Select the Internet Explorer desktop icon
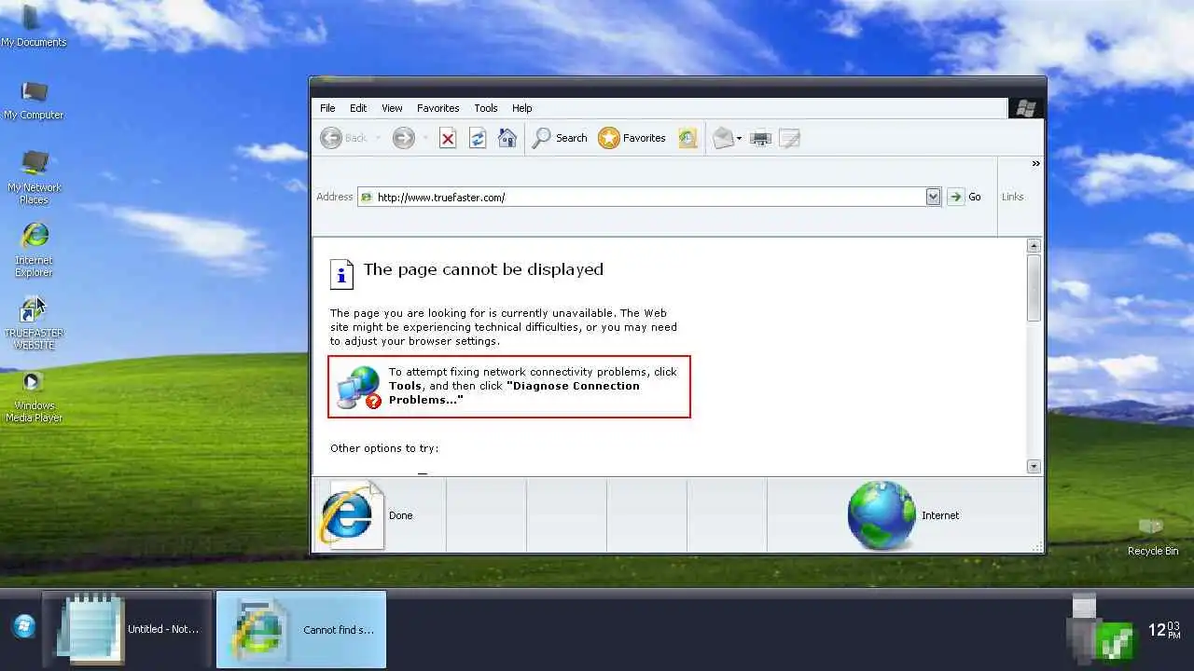Image resolution: width=1194 pixels, height=671 pixels. pyautogui.click(x=34, y=250)
